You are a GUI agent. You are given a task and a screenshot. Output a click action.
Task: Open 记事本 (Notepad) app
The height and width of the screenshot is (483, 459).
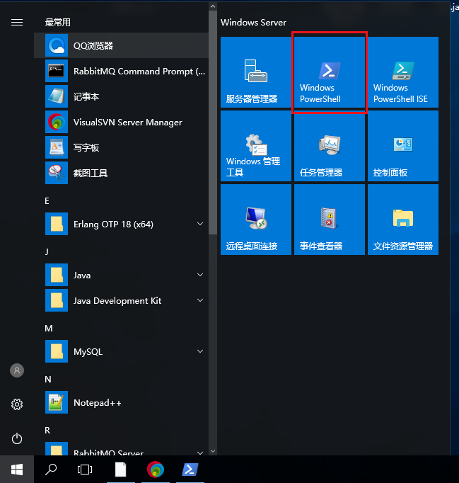coord(121,97)
